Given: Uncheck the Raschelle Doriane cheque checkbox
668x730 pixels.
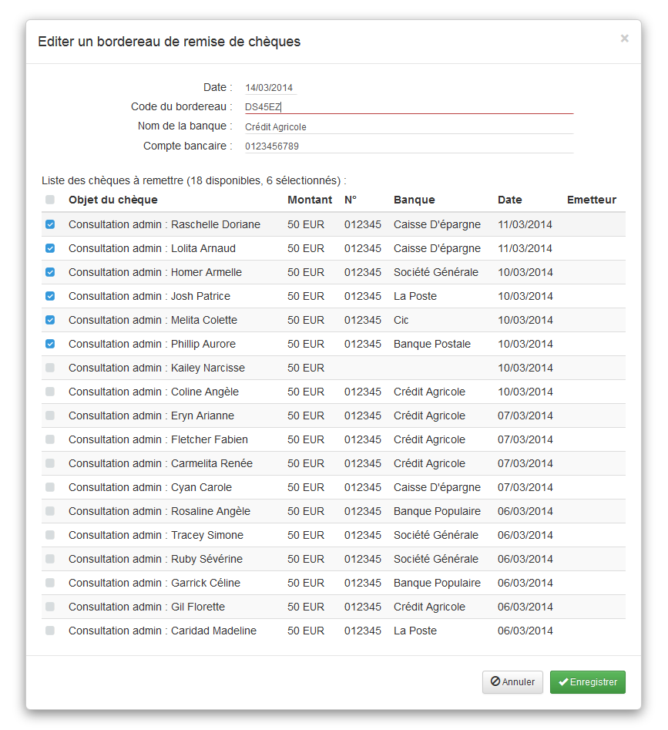Looking at the screenshot, I should coord(50,224).
